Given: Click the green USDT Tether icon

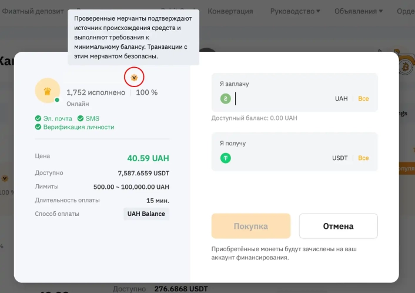Looking at the screenshot, I should [x=226, y=158].
